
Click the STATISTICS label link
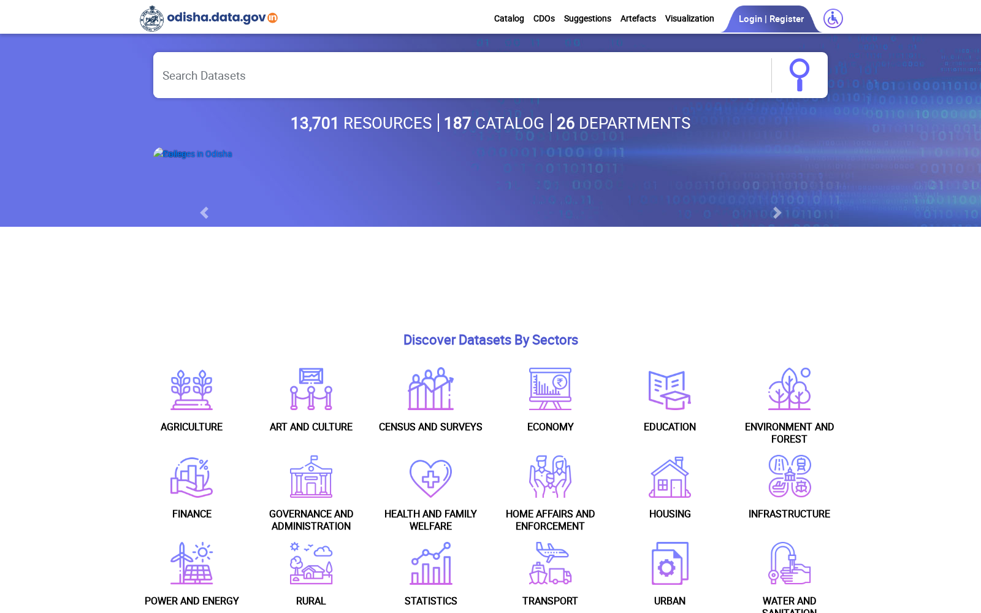click(430, 601)
